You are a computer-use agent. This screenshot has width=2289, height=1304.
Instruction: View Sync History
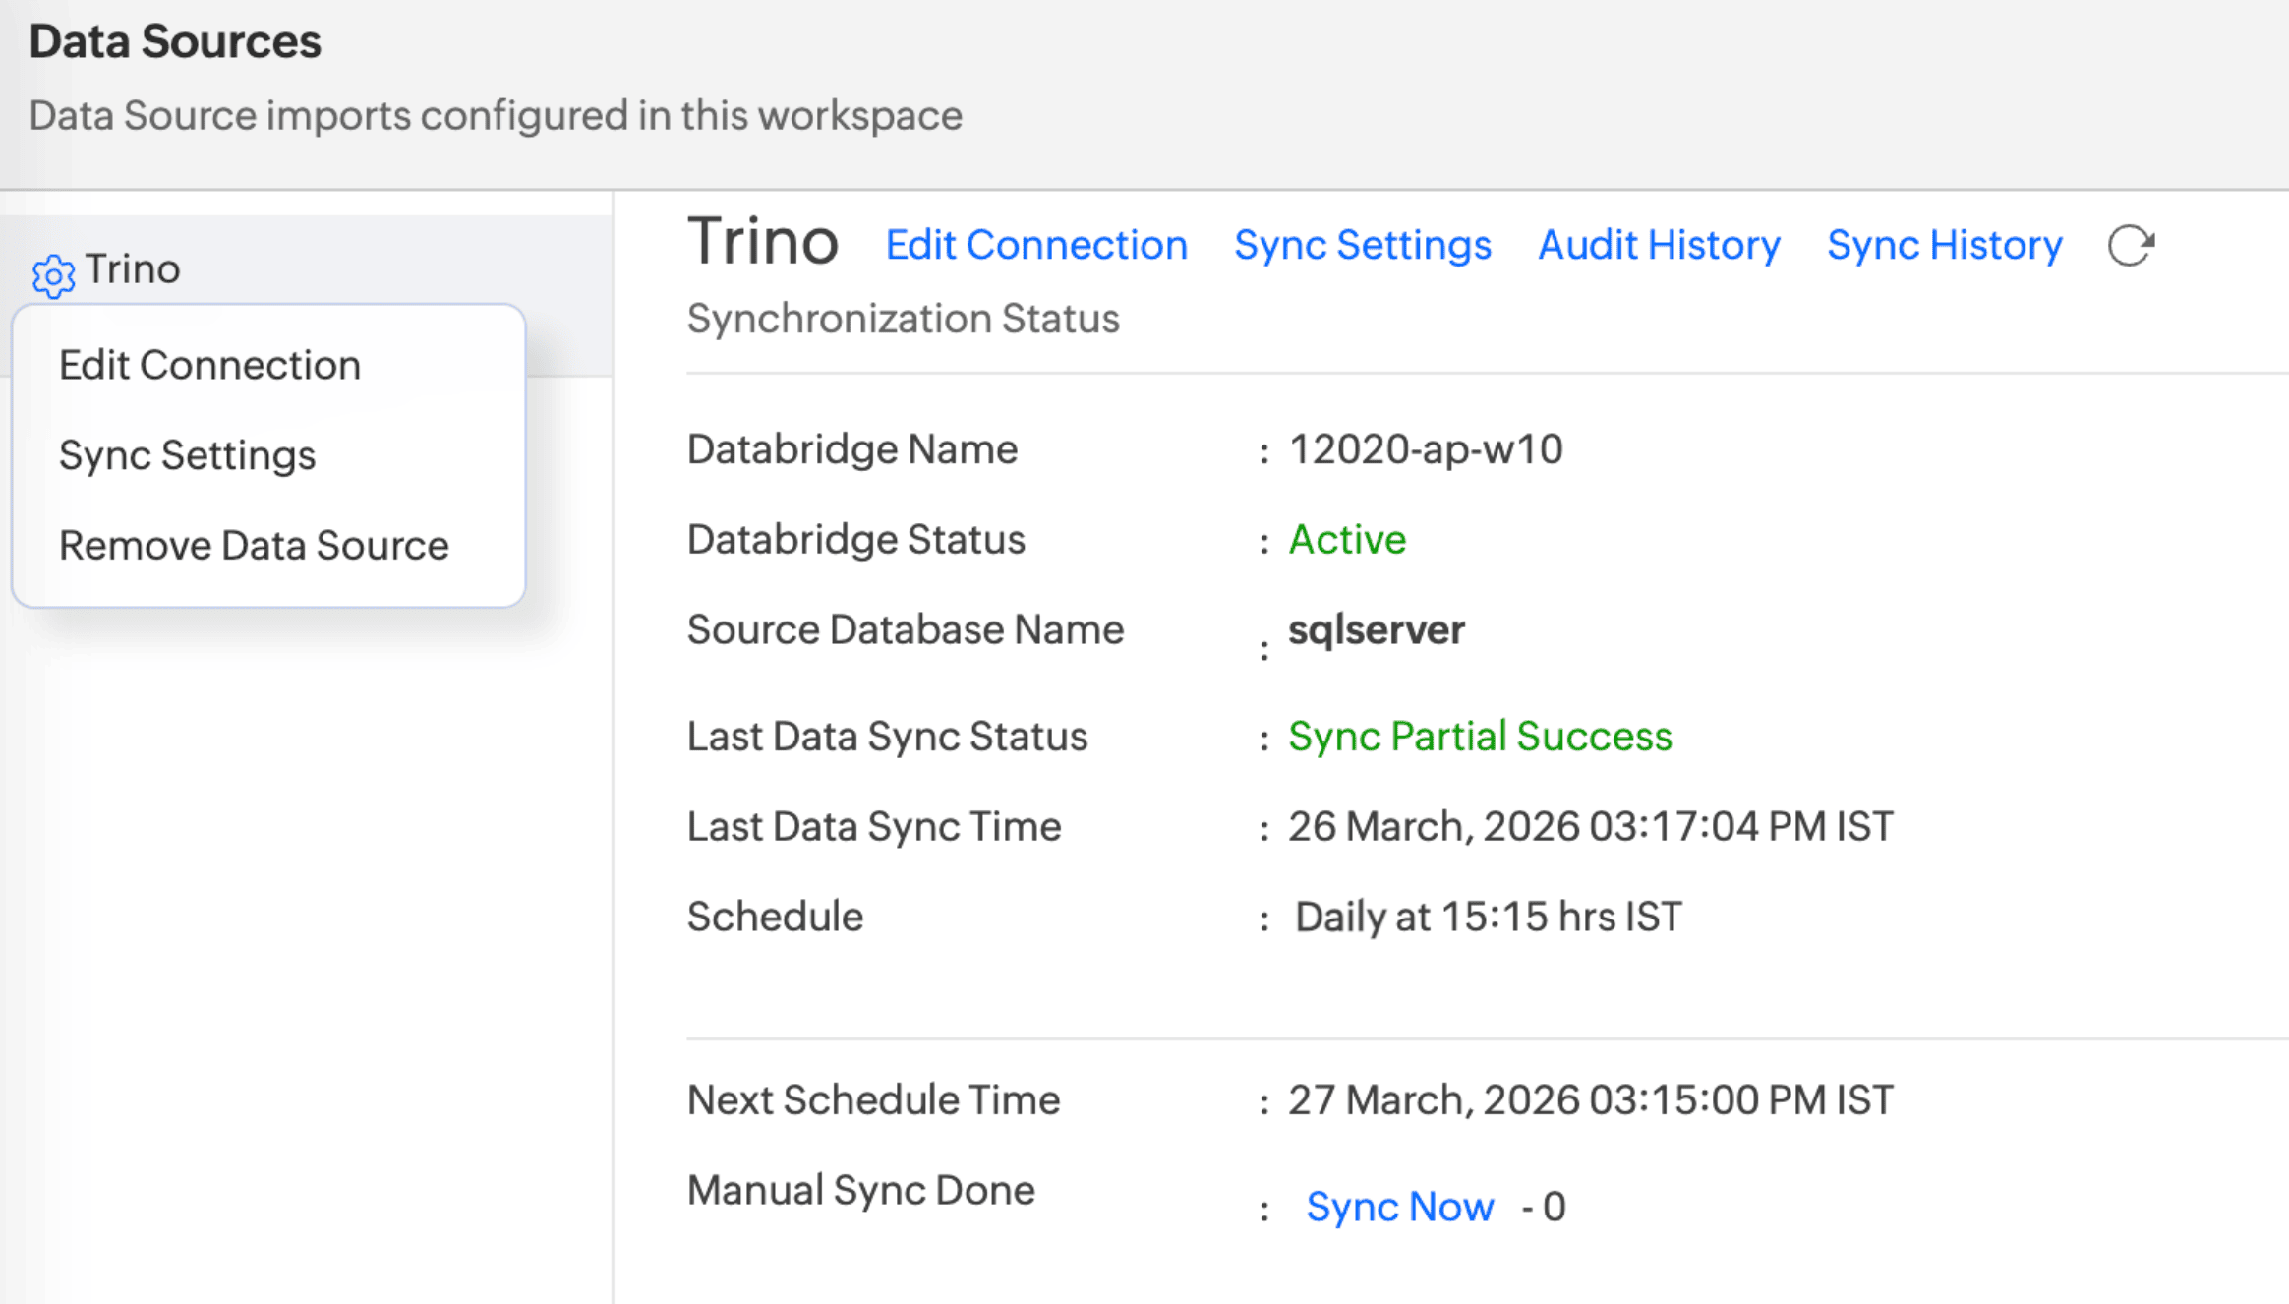click(x=1945, y=245)
